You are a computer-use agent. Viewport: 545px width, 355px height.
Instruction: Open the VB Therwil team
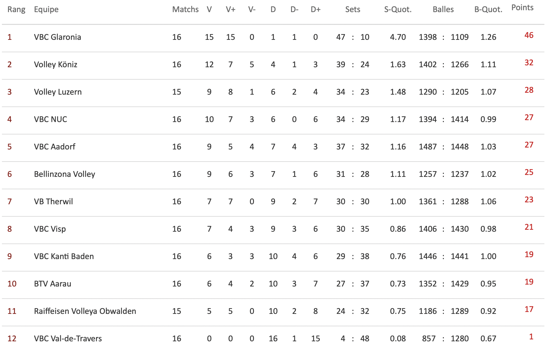coord(53,201)
